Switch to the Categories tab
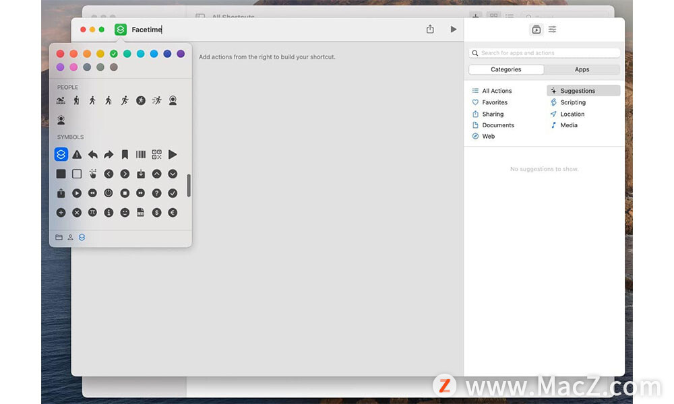Image resolution: width=674 pixels, height=404 pixels. click(506, 69)
